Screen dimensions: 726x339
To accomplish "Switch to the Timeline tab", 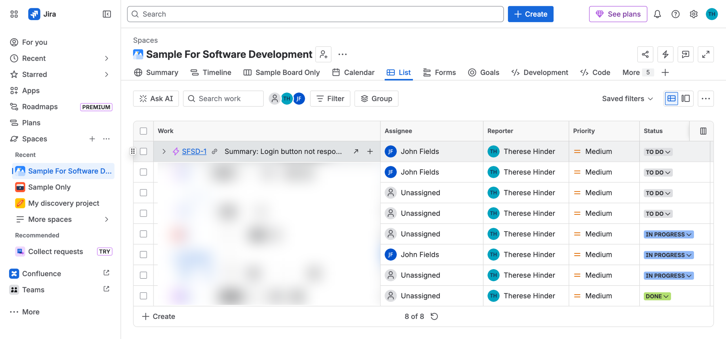I will coord(211,73).
